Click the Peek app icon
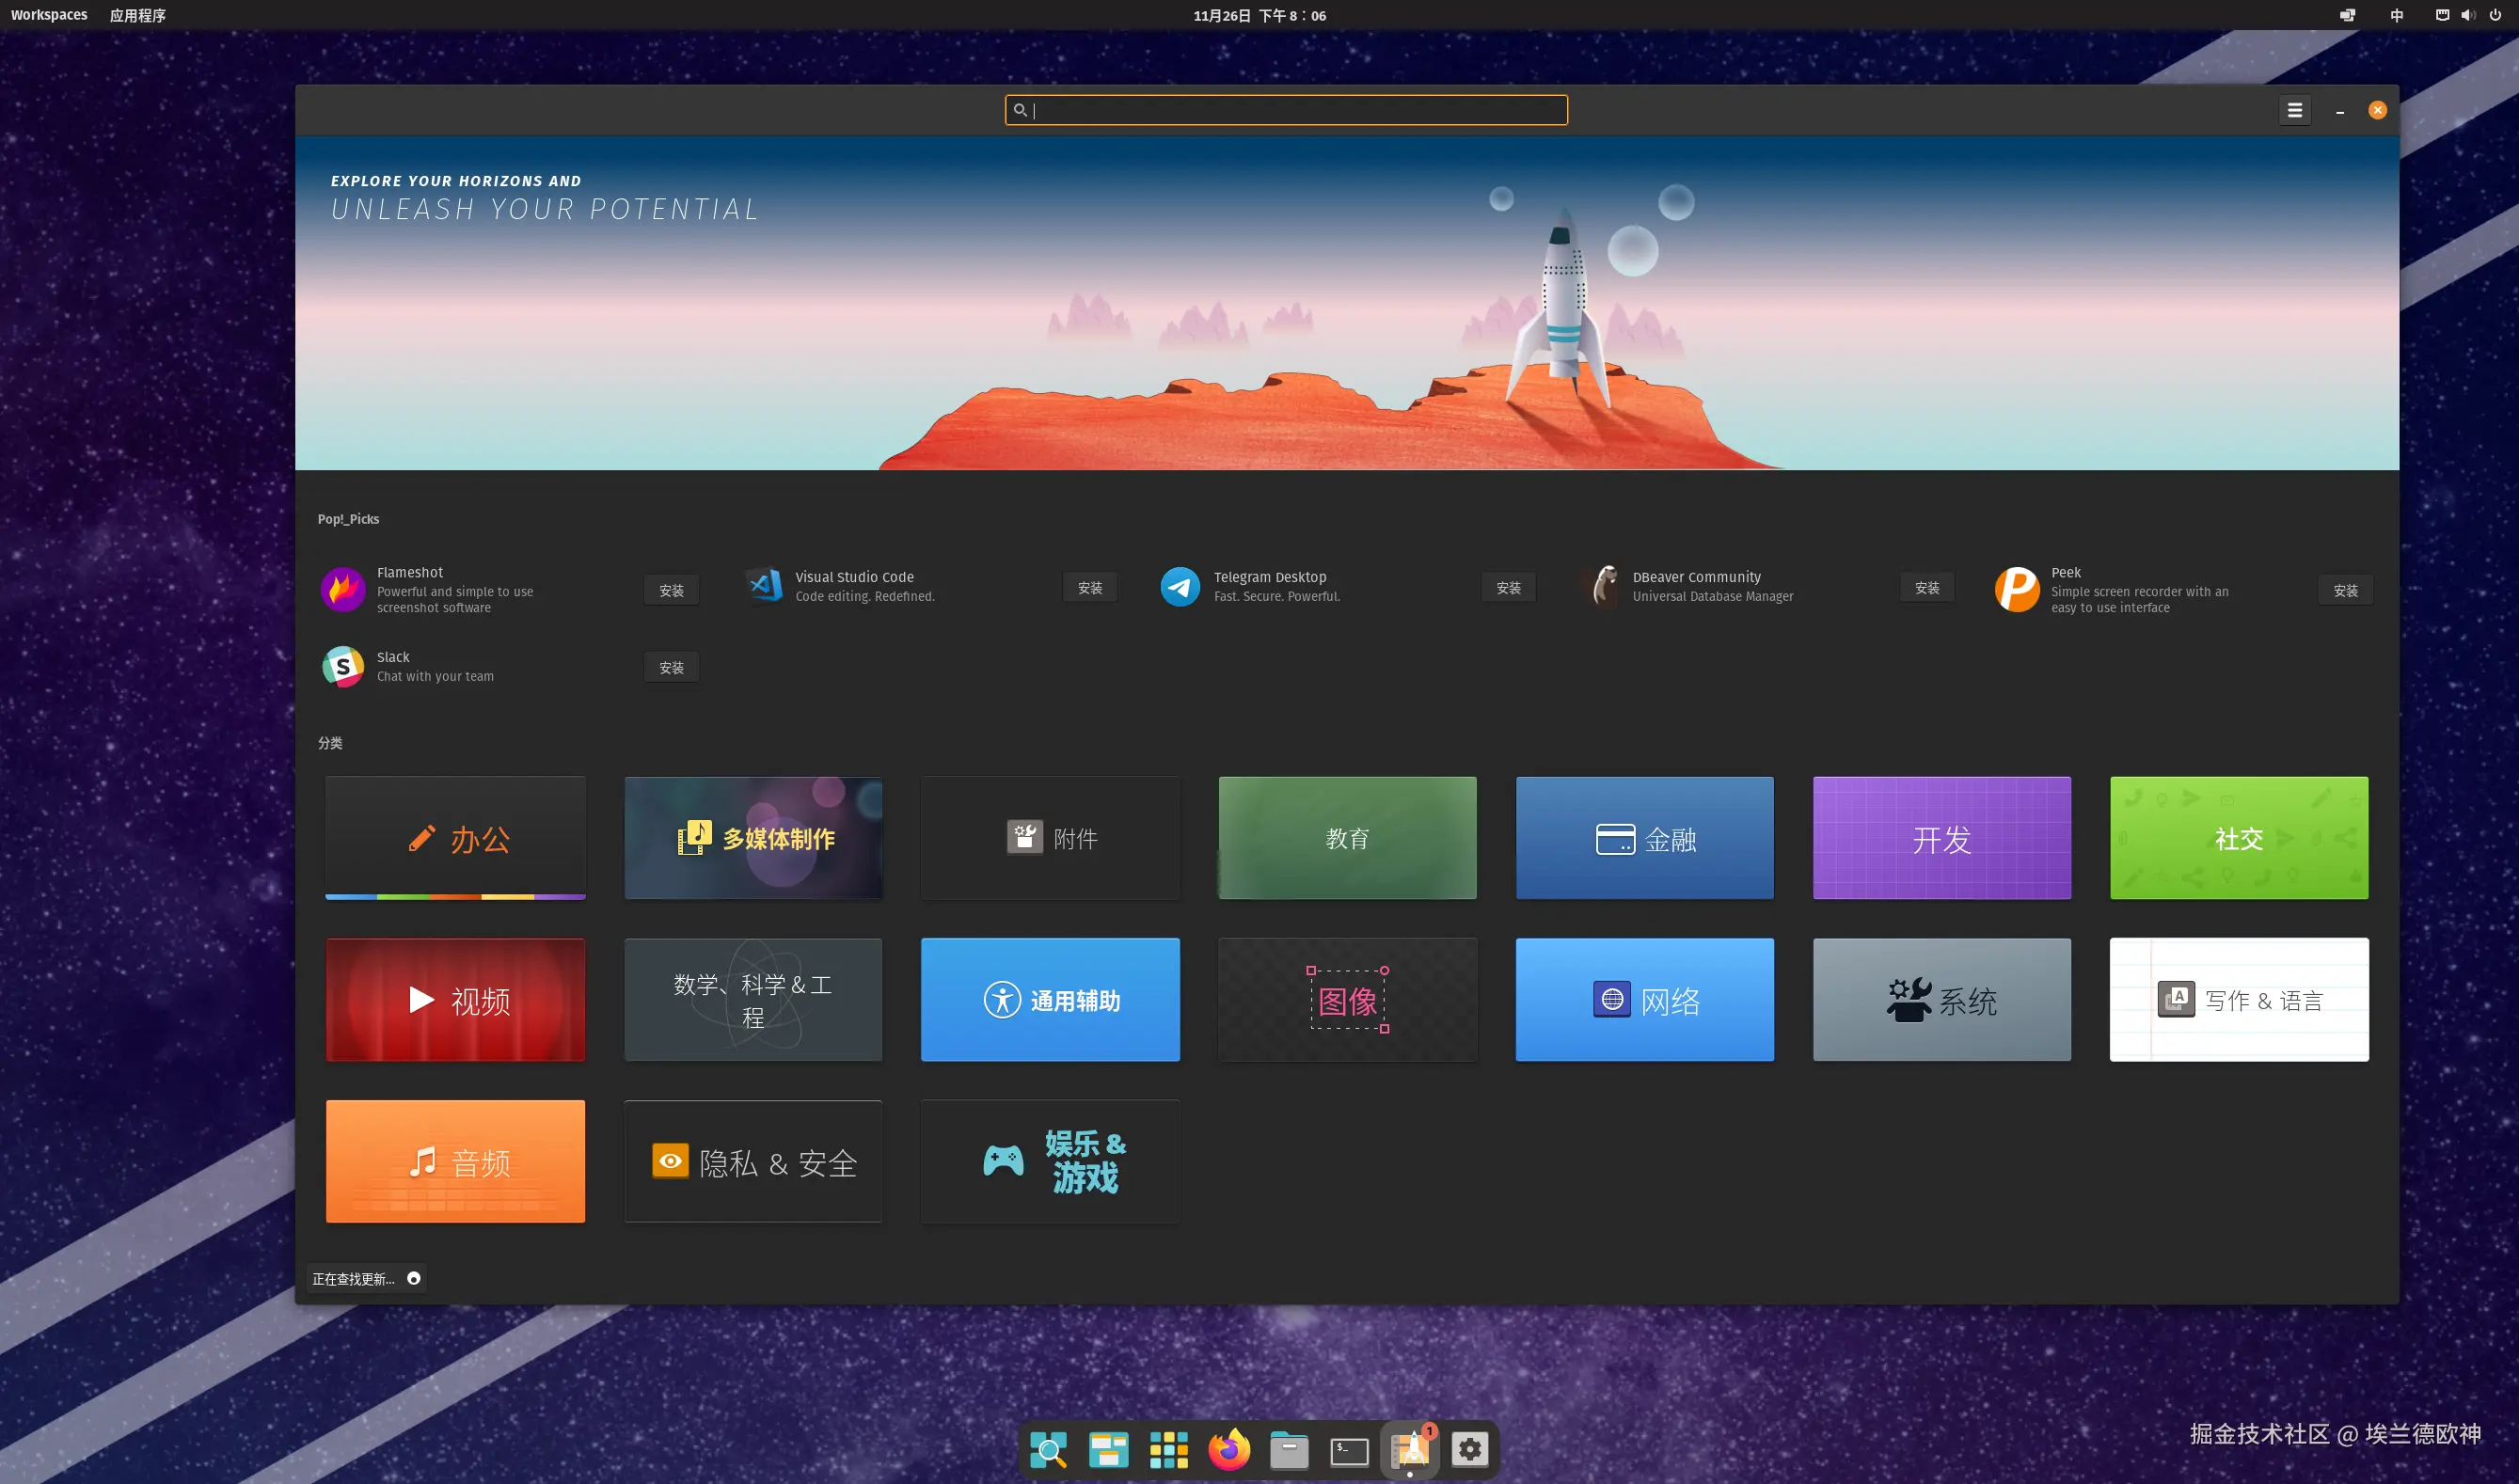Image resolution: width=2519 pixels, height=1484 pixels. pyautogui.click(x=2016, y=589)
